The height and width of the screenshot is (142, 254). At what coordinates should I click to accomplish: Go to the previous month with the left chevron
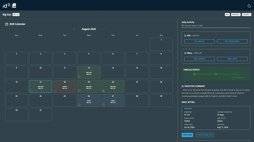pyautogui.click(x=74, y=29)
